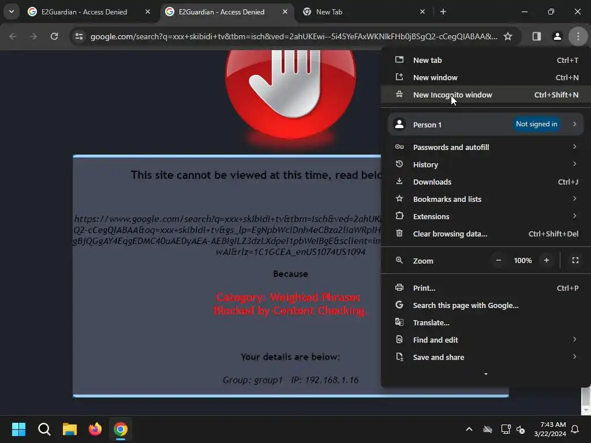Open site information icon in address bar
Screen dimensions: 591x443
pyautogui.click(x=79, y=36)
